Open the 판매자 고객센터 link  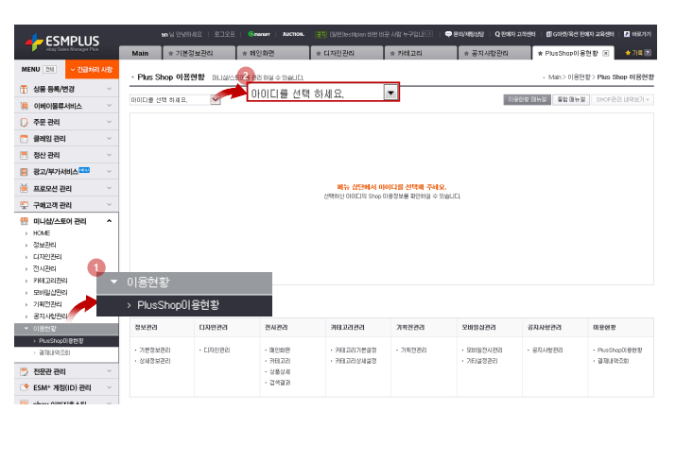[x=515, y=34]
